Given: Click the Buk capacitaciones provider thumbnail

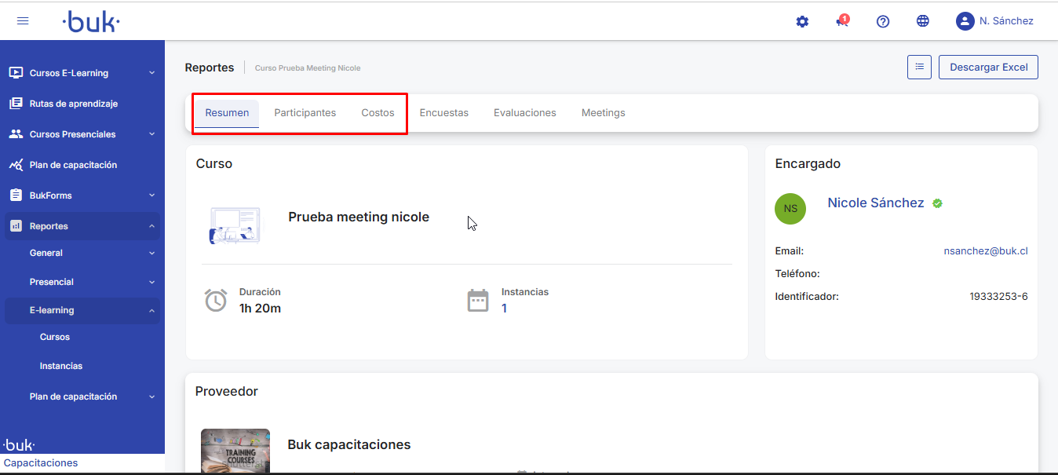Looking at the screenshot, I should pos(235,451).
